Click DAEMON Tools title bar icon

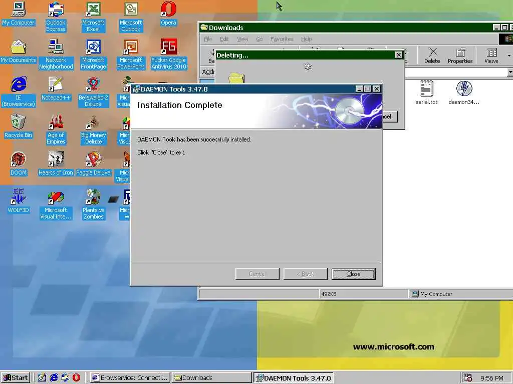tap(136, 89)
